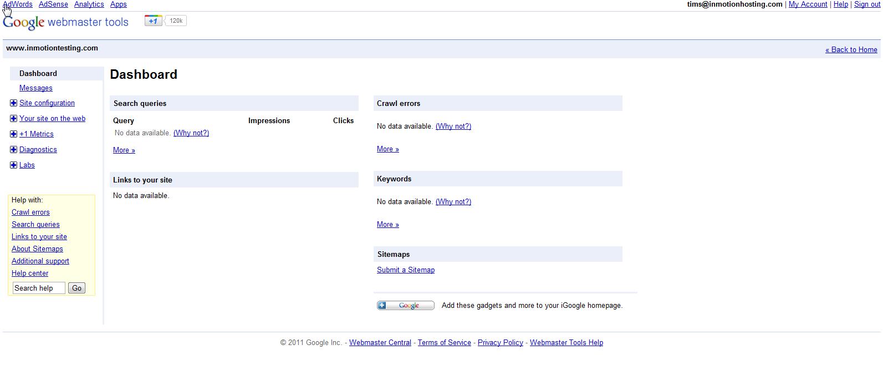
Task: Open the AdSense top navigation link
Action: (53, 4)
